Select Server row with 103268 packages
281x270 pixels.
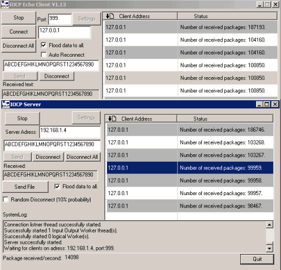(190, 142)
